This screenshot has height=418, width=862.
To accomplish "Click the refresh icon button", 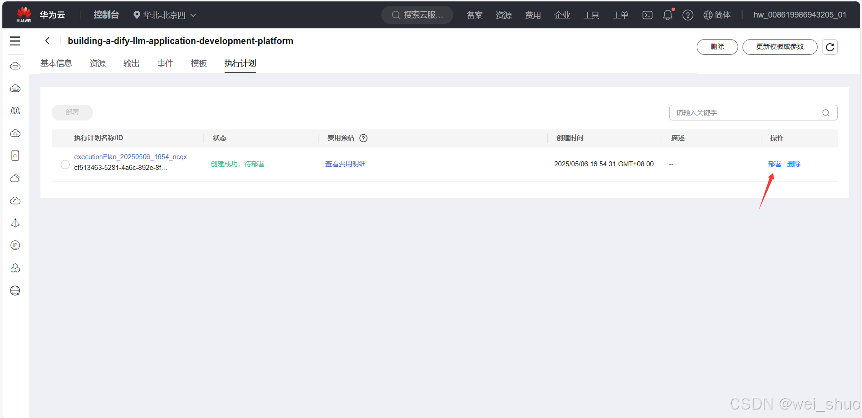I will [830, 47].
